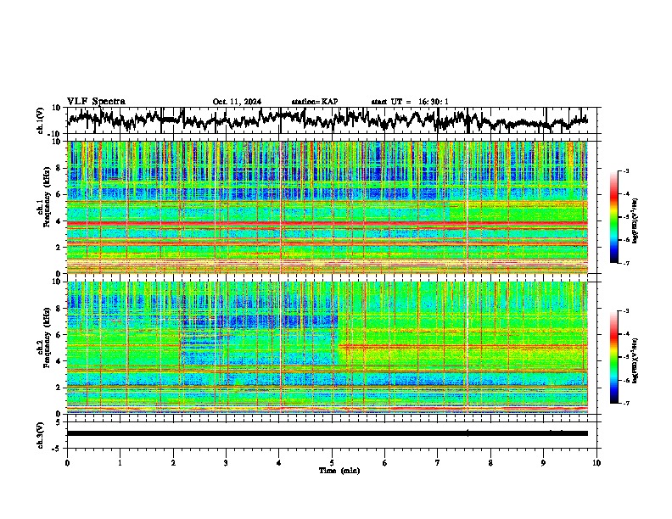Click the red band near 3.8 kHz in ch.1
The width and height of the screenshot is (672, 519).
click(x=328, y=224)
